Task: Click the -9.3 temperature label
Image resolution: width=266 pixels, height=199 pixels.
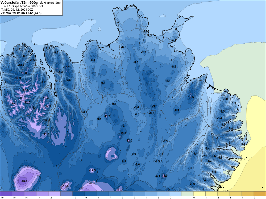Action: tap(192, 184)
